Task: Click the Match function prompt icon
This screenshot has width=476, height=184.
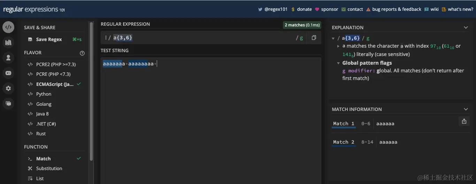Action: point(30,159)
